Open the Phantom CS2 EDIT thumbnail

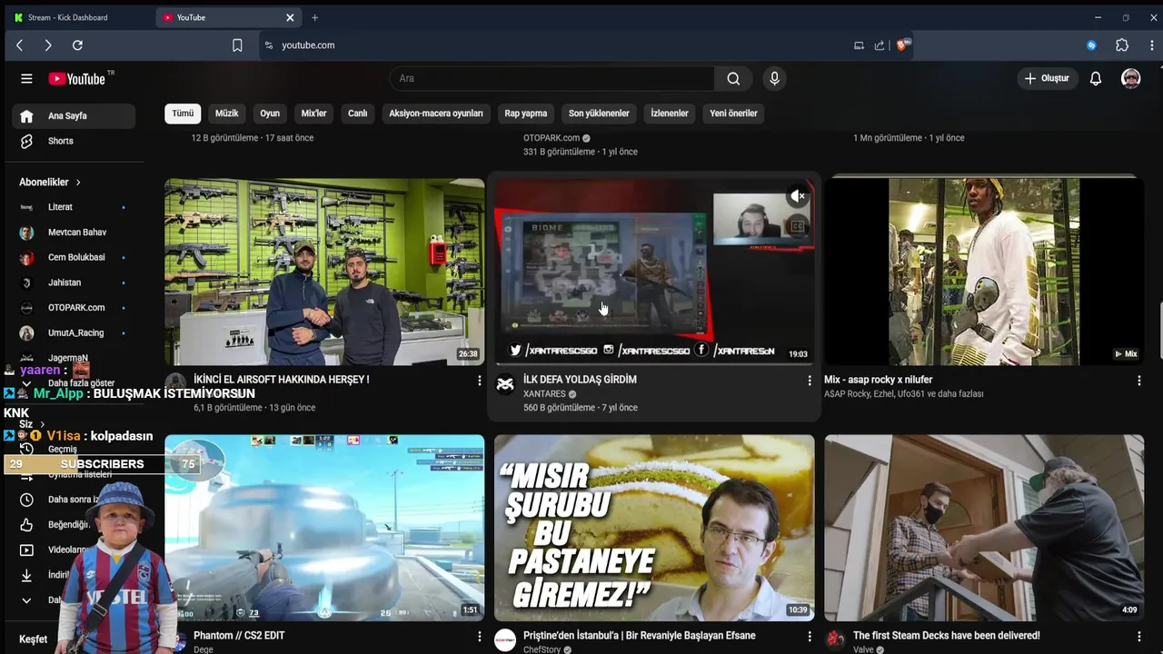(x=324, y=528)
